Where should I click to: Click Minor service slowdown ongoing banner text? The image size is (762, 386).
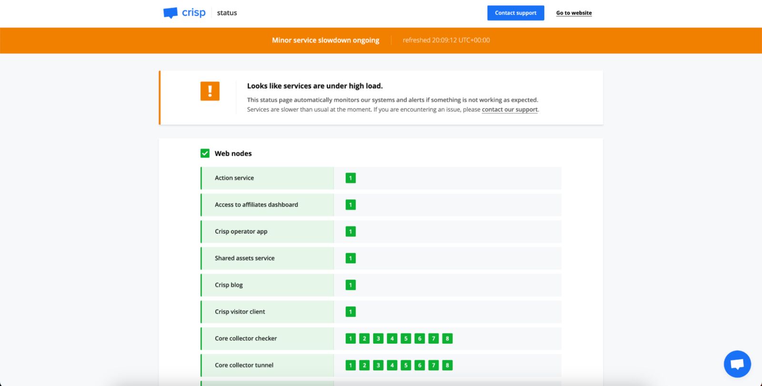(x=326, y=40)
